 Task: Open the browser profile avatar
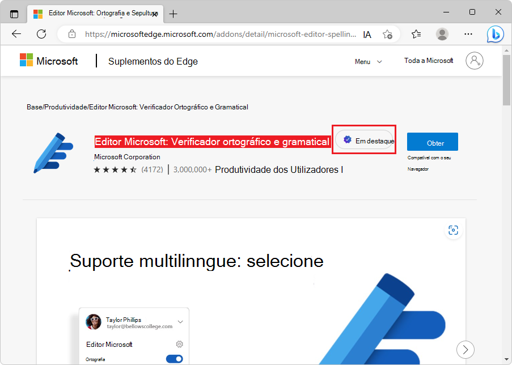click(442, 34)
